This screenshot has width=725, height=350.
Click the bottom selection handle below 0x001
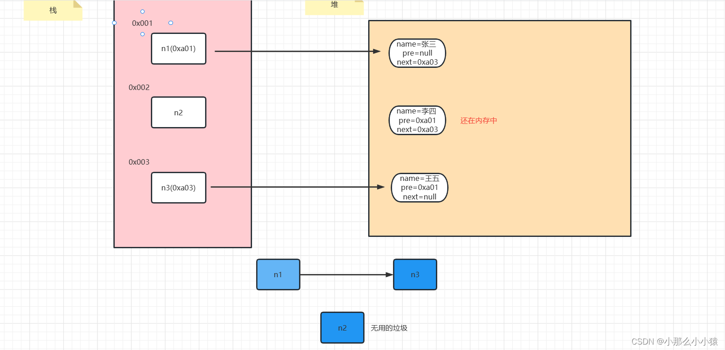[x=142, y=34]
